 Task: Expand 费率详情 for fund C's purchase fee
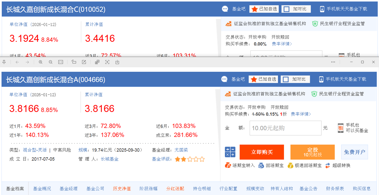pos(282,44)
